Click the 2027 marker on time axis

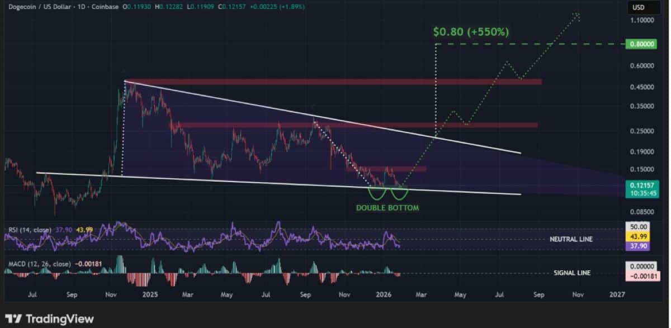pyautogui.click(x=617, y=293)
